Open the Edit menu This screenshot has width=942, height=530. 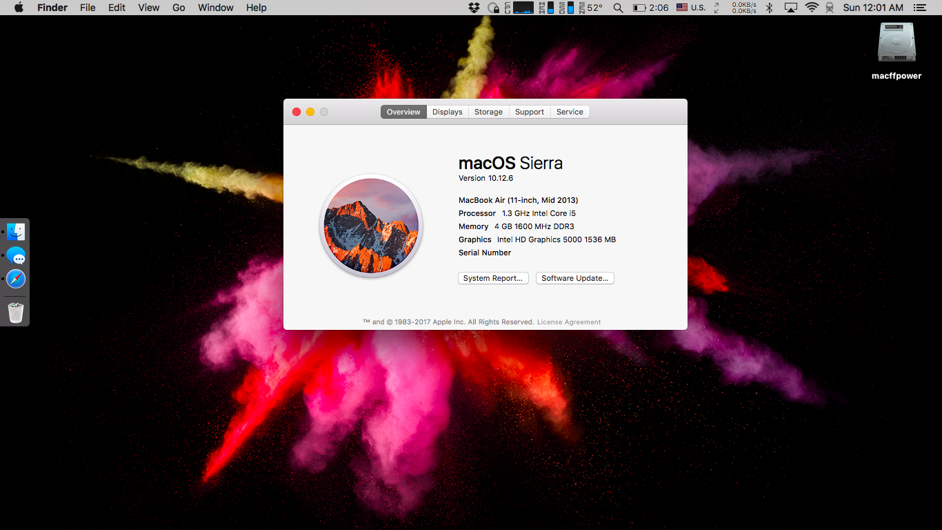point(117,8)
